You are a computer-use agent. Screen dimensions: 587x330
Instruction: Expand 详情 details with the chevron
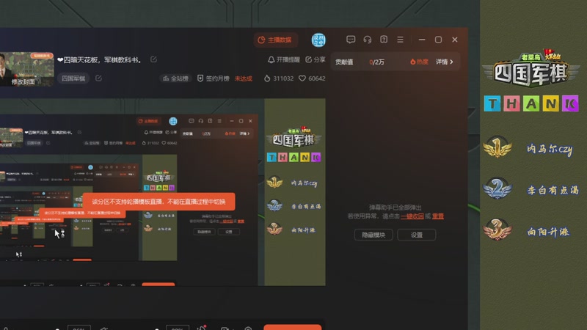tap(445, 62)
